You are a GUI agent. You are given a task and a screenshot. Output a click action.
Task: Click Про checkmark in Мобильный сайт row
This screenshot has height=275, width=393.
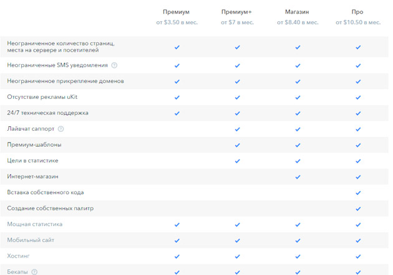click(358, 241)
